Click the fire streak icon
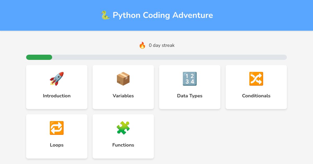 pyautogui.click(x=142, y=45)
